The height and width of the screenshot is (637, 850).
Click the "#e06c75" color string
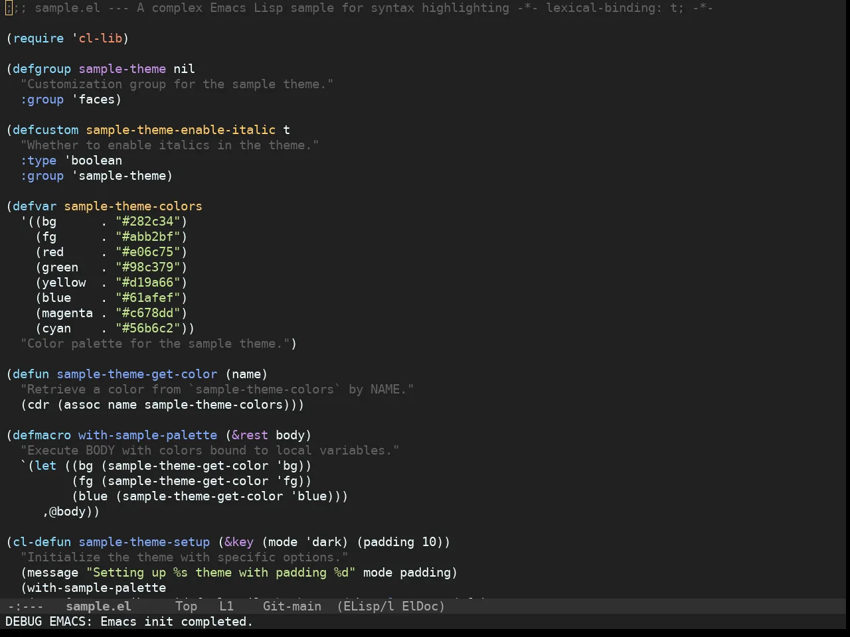coord(148,252)
